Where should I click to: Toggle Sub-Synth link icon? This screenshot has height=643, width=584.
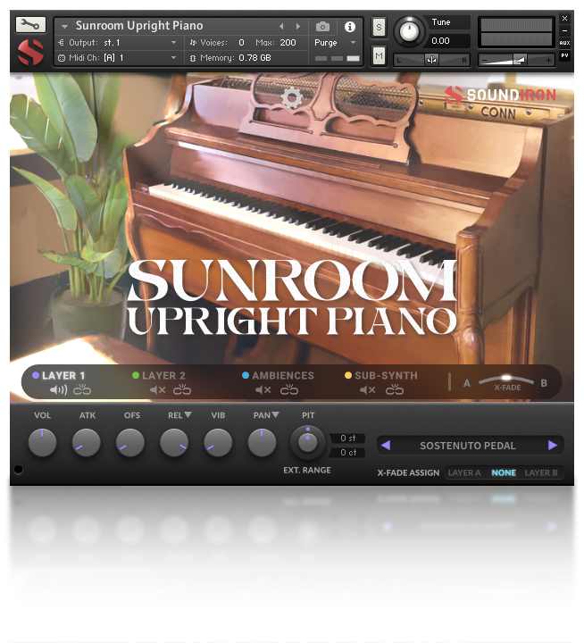coord(395,389)
